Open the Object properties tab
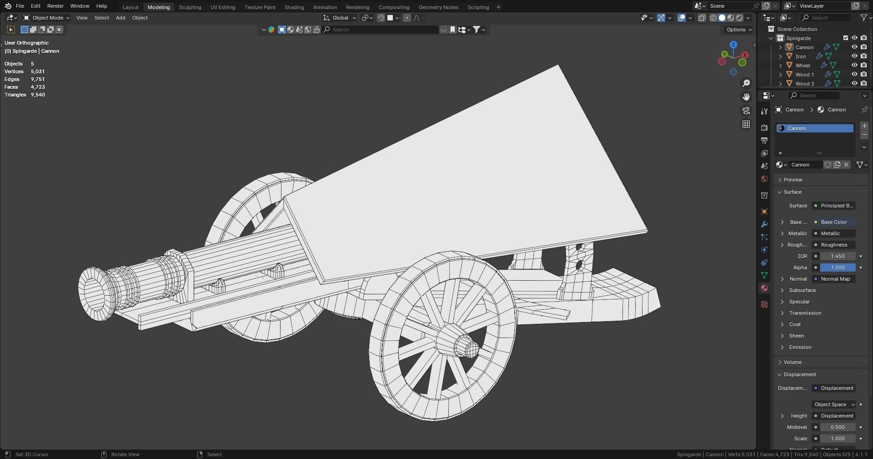This screenshot has height=459, width=873. click(764, 212)
